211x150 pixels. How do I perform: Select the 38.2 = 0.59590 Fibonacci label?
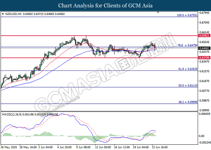187,102
